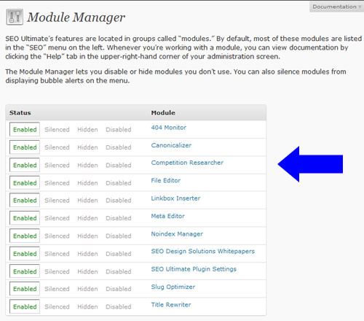The height and width of the screenshot is (321, 364).
Task: Open the Title Rewriter module link
Action: (x=171, y=305)
